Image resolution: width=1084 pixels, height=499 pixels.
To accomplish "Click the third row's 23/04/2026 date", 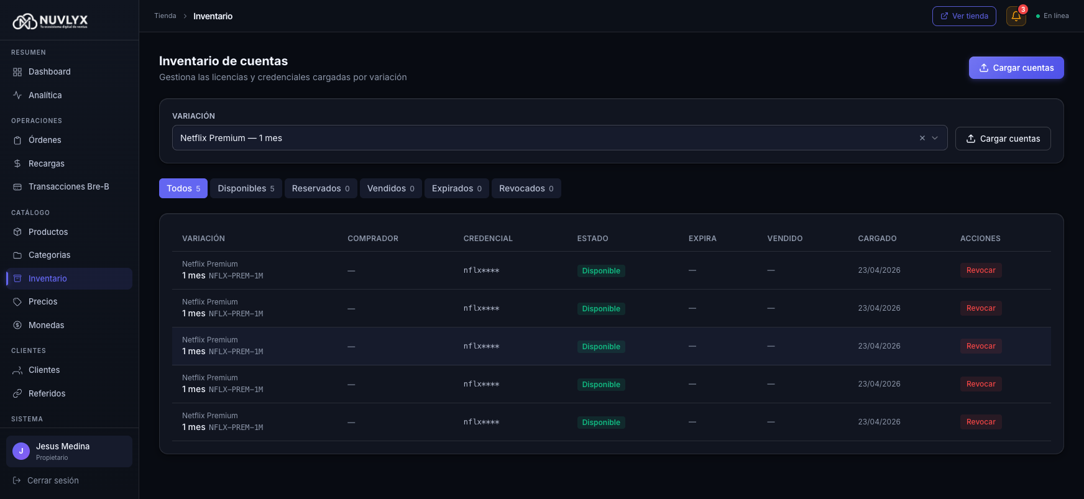I will 879,346.
